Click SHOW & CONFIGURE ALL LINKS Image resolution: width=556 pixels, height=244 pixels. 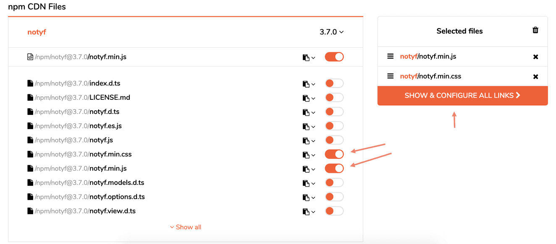pos(462,96)
